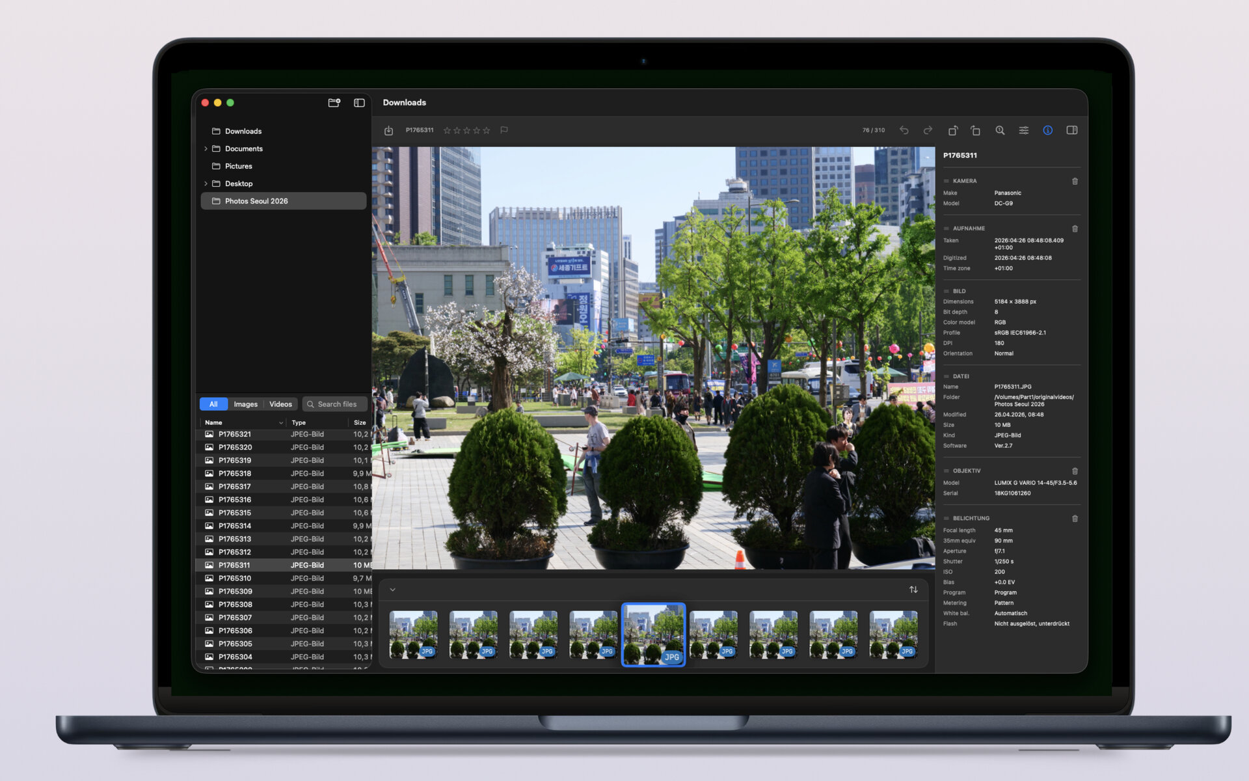Expand the Documents folder
1249x781 pixels.
pos(206,149)
